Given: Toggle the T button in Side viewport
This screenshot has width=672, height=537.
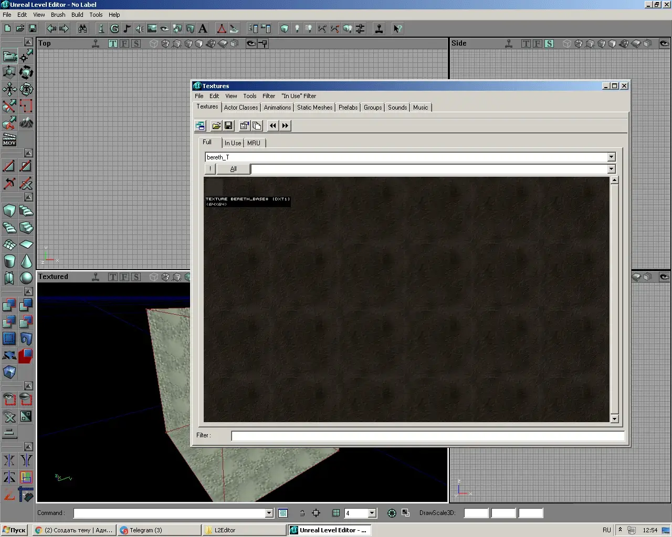Looking at the screenshot, I should coord(526,44).
